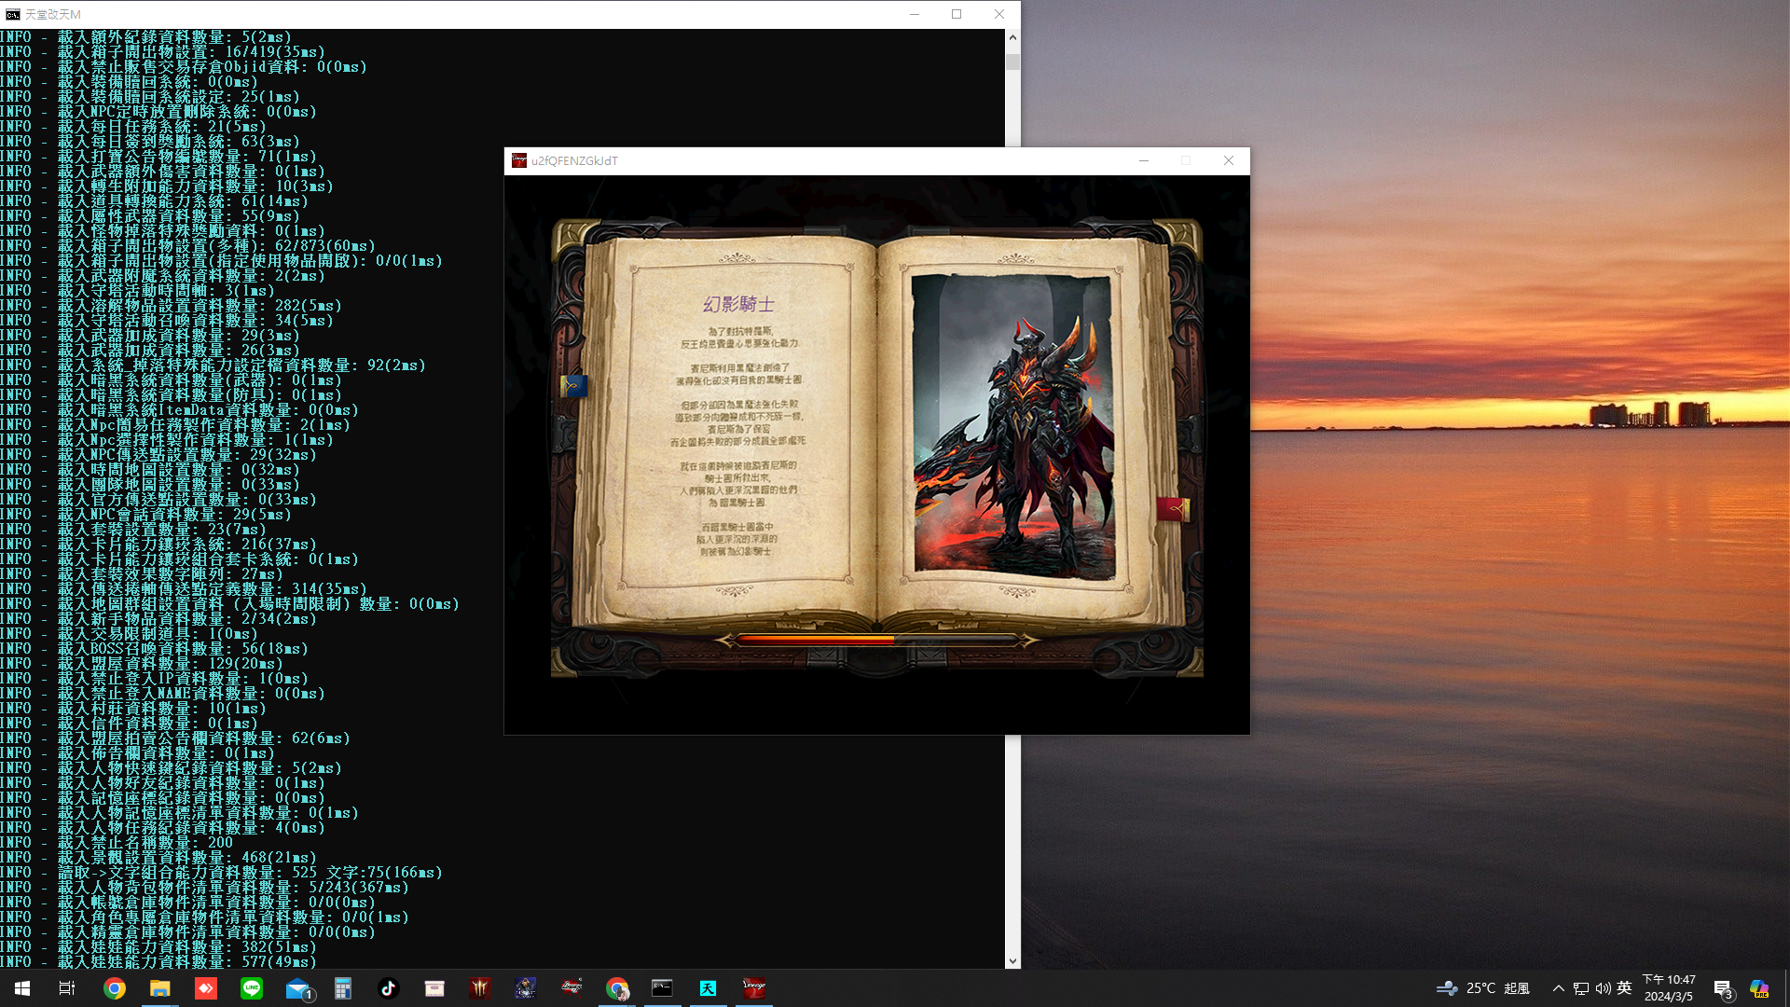Click the 幻影騎士 title on the left page
Image resolution: width=1790 pixels, height=1007 pixels.
(x=738, y=304)
